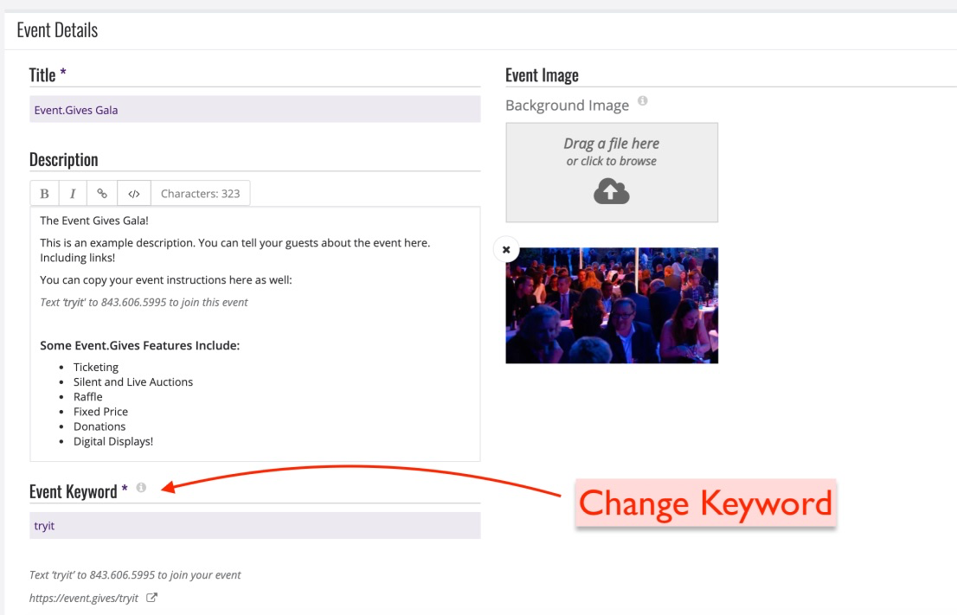The height and width of the screenshot is (615, 957).
Task: Click the 'Digital Displays!' bullet item
Action: click(x=112, y=441)
